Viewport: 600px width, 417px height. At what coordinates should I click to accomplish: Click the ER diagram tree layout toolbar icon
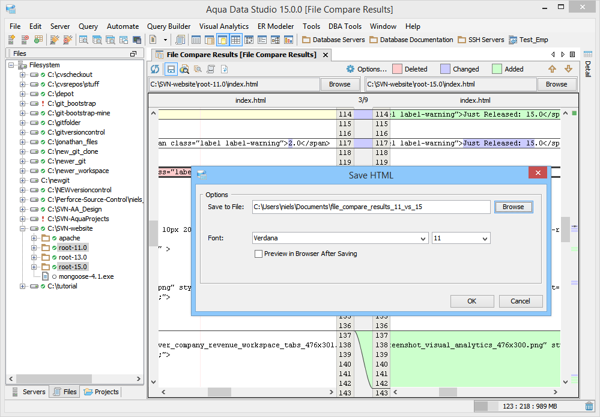click(x=275, y=40)
